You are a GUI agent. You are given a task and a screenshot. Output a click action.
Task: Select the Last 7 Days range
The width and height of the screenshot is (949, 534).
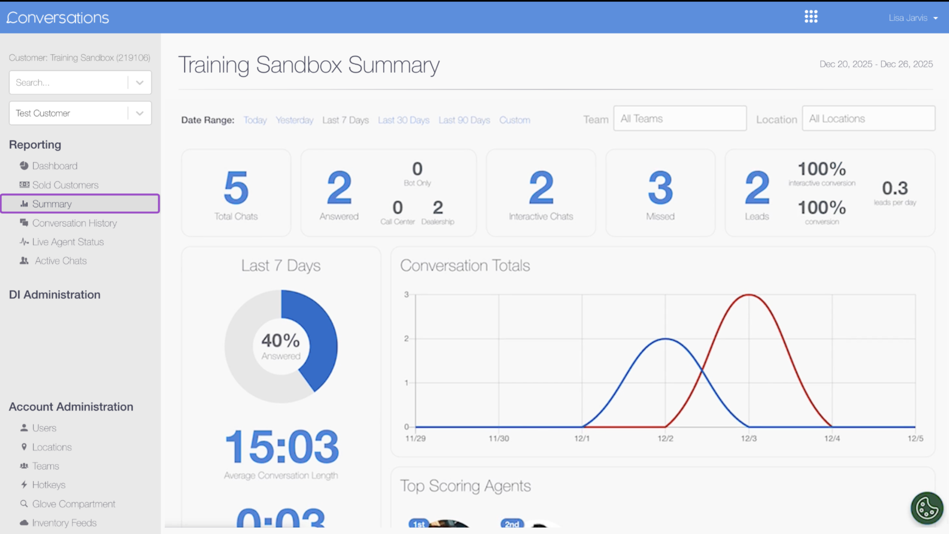pos(345,120)
